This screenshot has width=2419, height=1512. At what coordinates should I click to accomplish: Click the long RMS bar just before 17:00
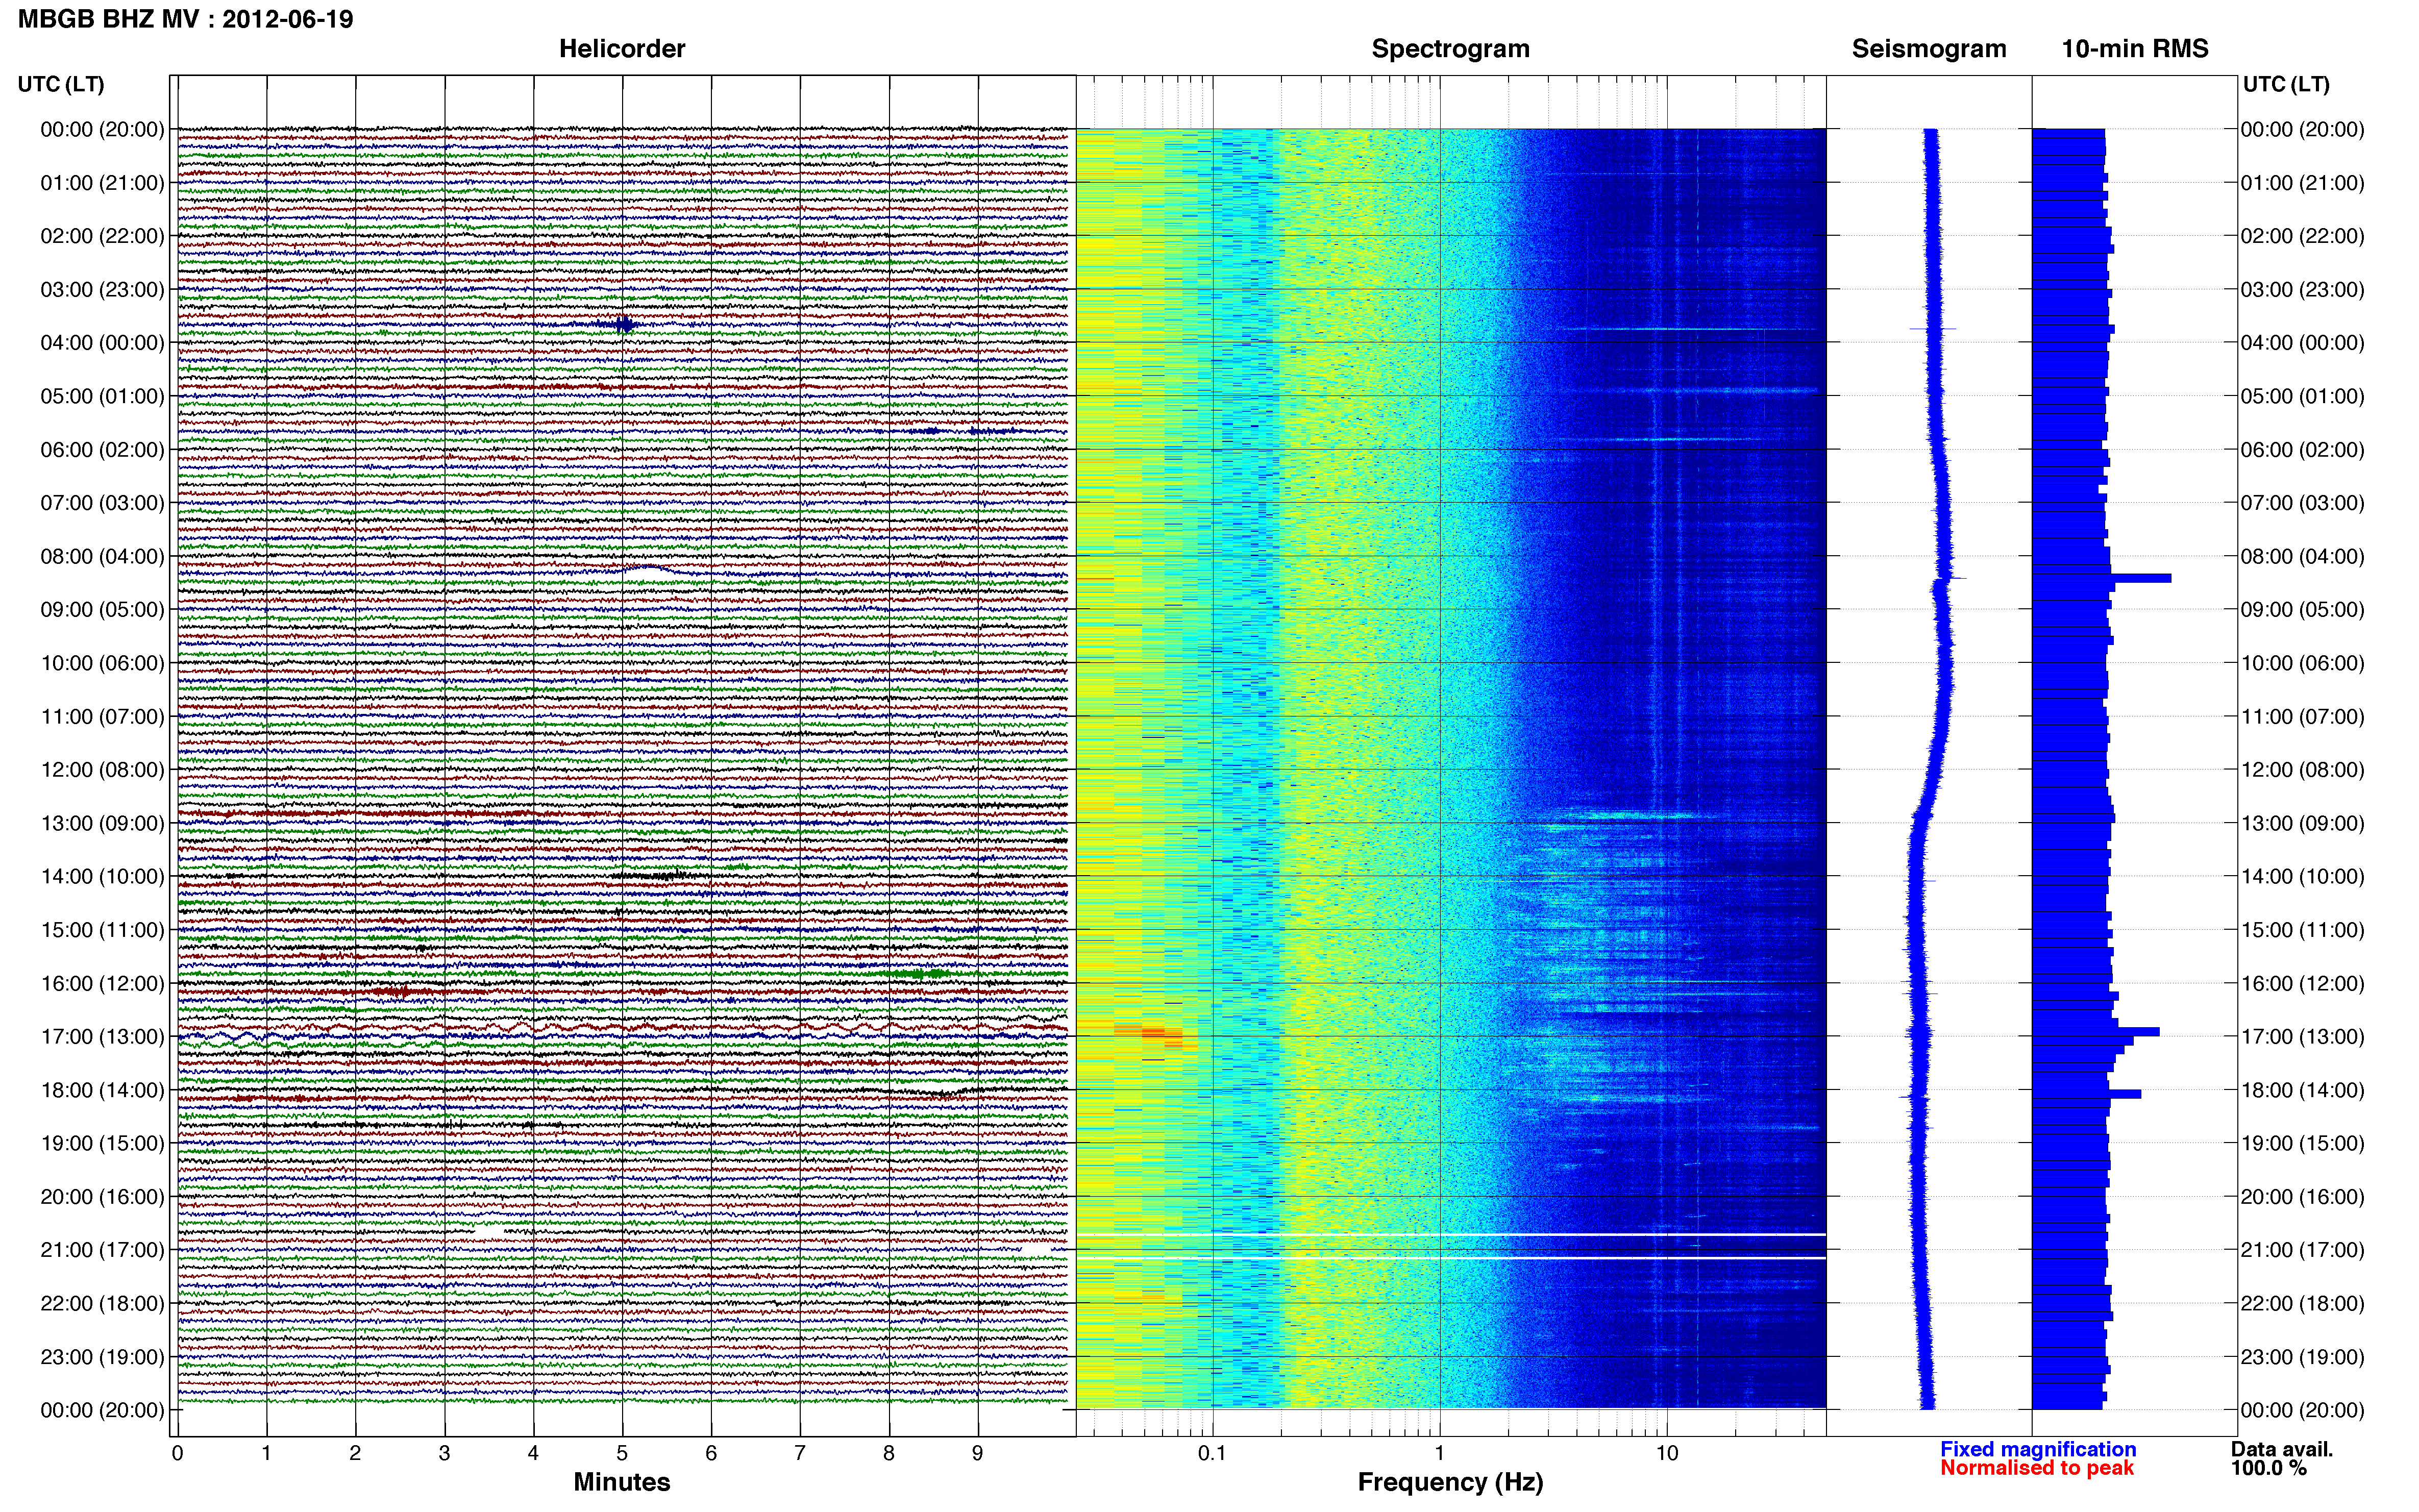coord(2095,1031)
